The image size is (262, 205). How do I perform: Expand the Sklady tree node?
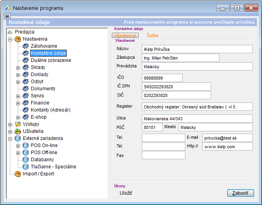point(18,67)
